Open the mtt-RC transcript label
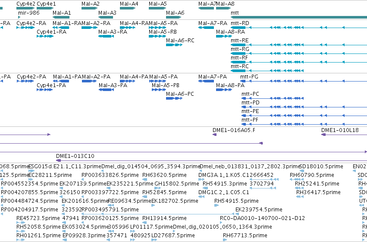Screen dimensions: 367x242 (x=240, y=66)
